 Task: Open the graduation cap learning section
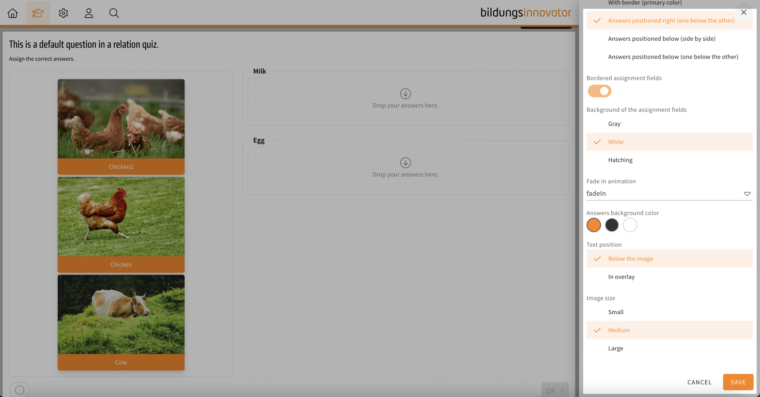point(38,13)
